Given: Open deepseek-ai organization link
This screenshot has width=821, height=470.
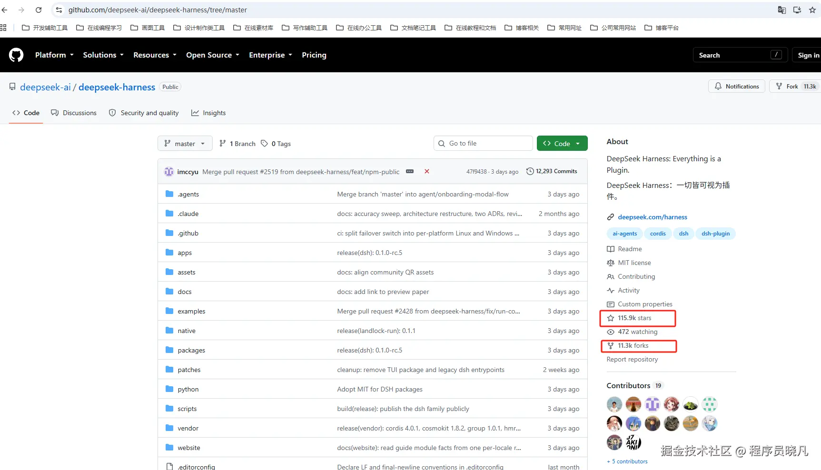Looking at the screenshot, I should click(45, 87).
